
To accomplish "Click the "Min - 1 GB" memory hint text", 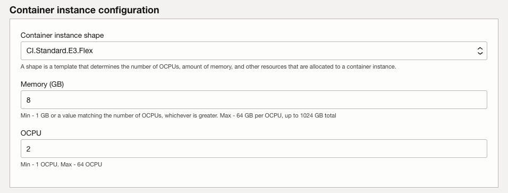I will pyautogui.click(x=35, y=115).
